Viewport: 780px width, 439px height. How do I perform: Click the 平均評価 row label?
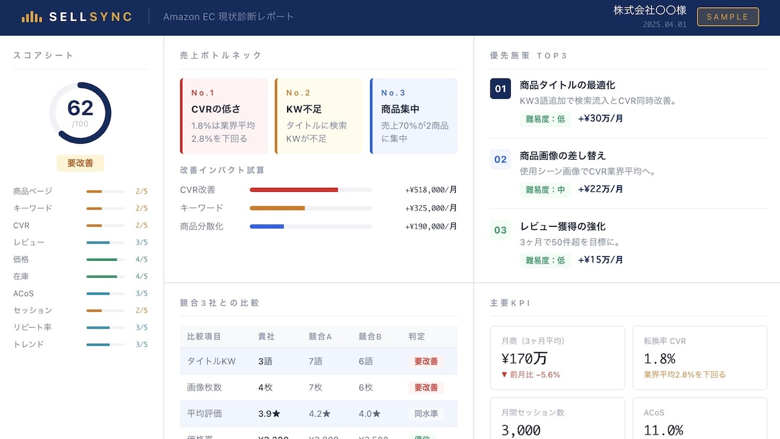(204, 413)
